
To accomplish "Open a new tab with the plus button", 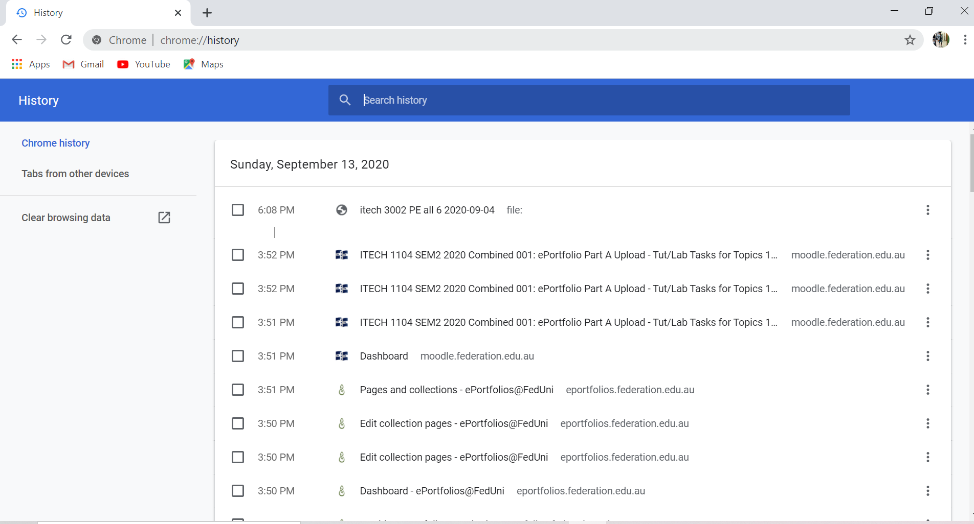I will pos(207,13).
